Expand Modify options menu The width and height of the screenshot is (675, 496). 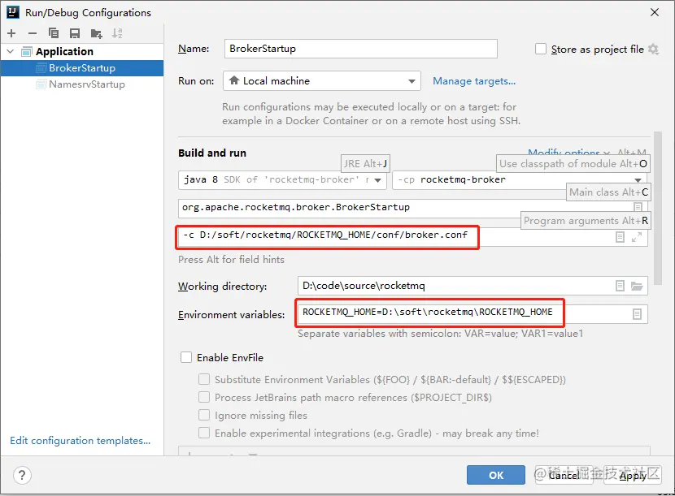click(568, 151)
